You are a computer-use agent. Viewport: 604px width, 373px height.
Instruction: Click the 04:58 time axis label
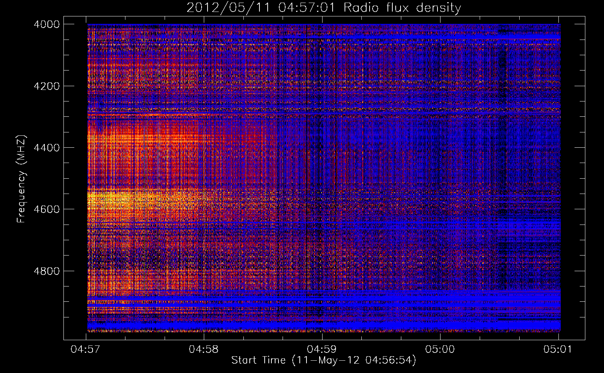click(x=204, y=349)
